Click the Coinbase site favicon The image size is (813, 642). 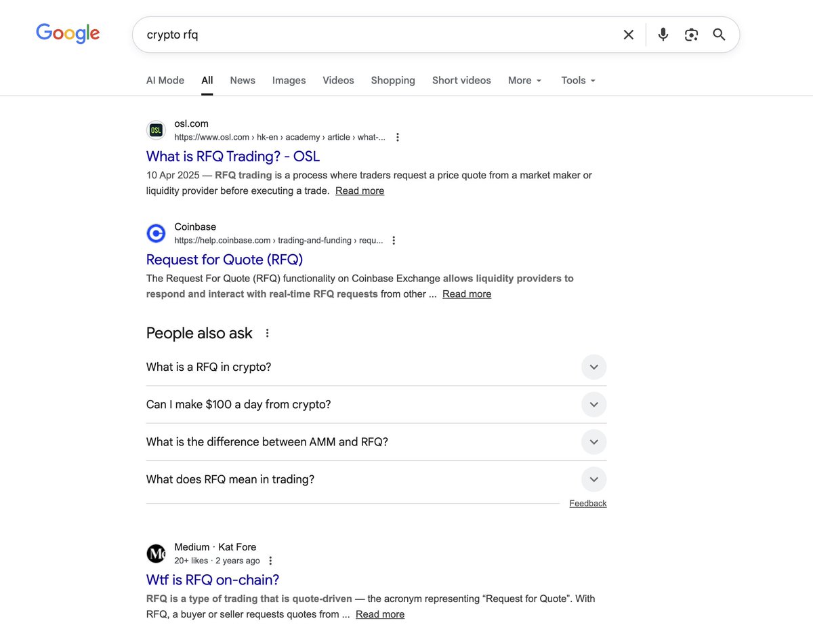(156, 233)
